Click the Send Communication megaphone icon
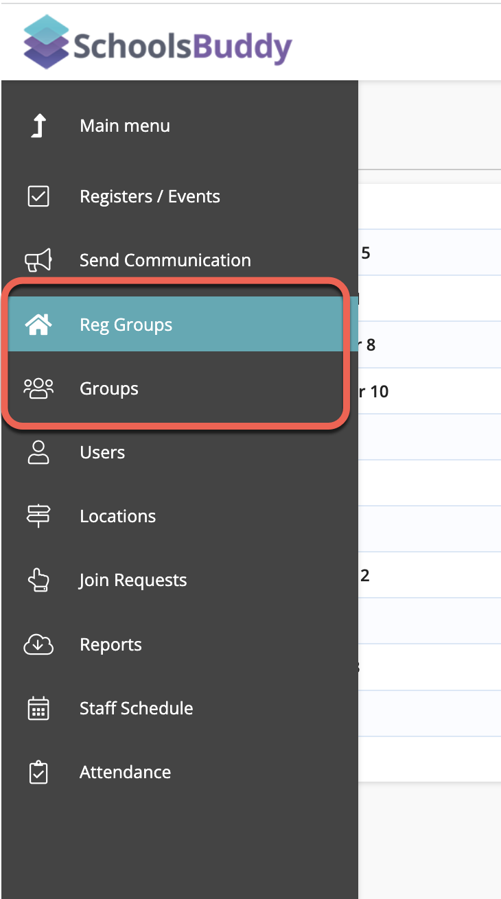Image resolution: width=501 pixels, height=899 pixels. (x=38, y=261)
